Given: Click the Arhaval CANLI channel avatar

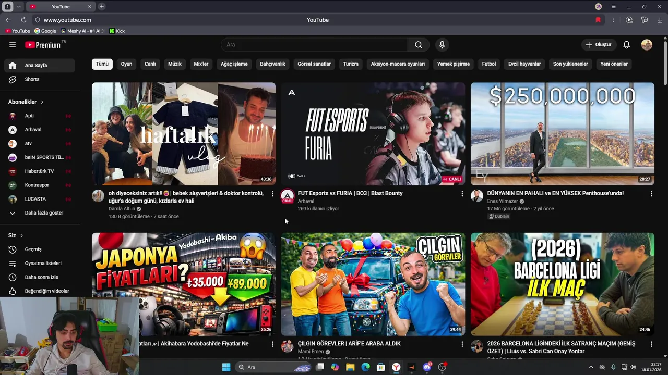Looking at the screenshot, I should 287,196.
